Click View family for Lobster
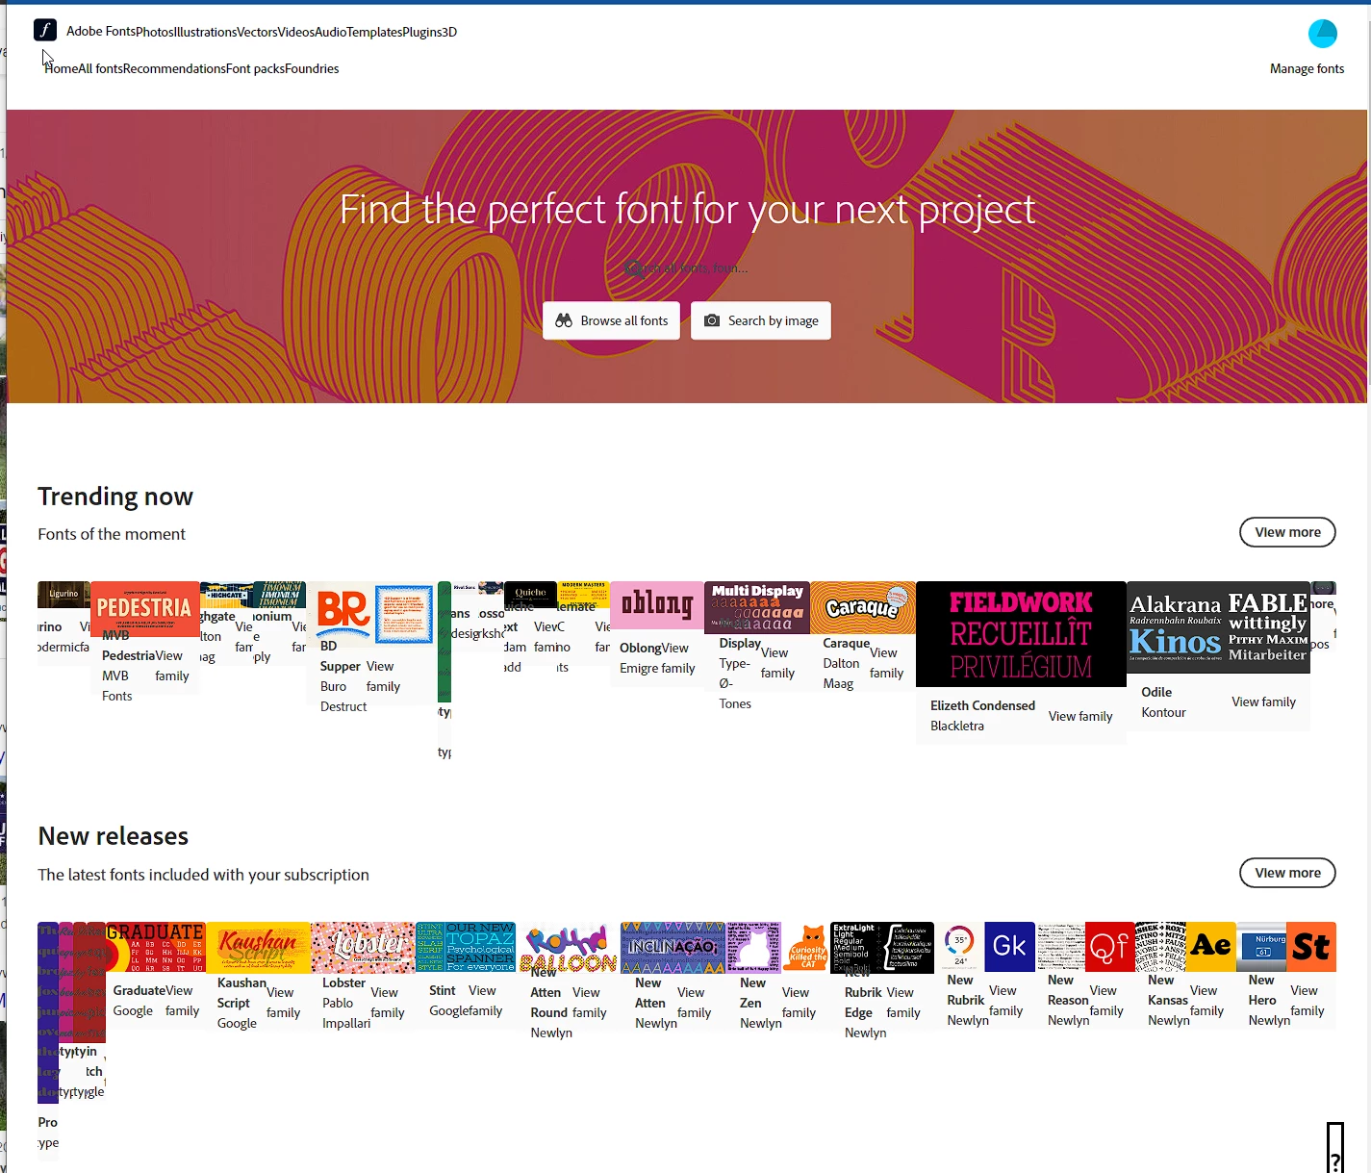This screenshot has height=1173, width=1371. [x=387, y=1003]
